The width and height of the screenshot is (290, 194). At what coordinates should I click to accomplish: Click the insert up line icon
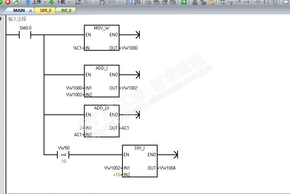click(x=239, y=1)
